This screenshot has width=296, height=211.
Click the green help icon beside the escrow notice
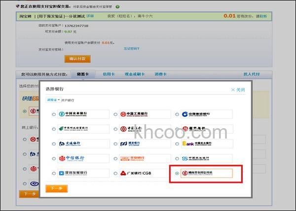pos(117,7)
